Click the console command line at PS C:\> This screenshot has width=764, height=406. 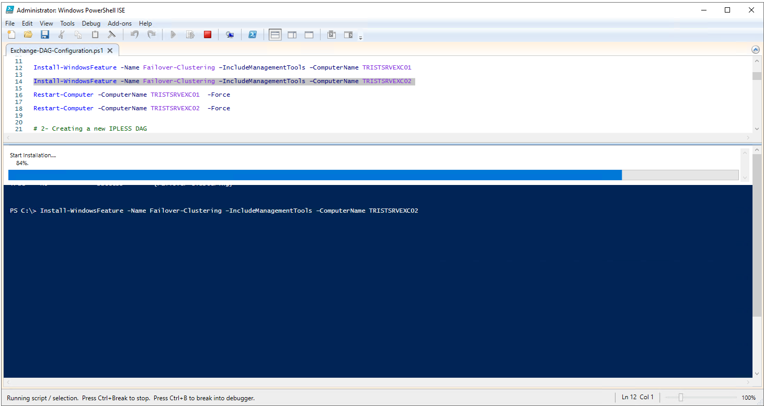click(x=214, y=211)
